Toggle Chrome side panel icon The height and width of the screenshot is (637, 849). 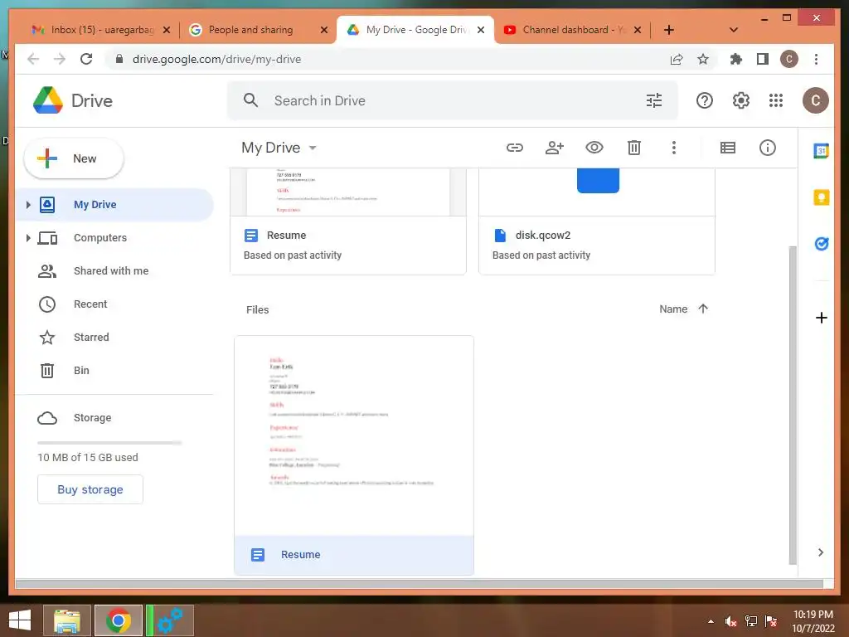(763, 59)
